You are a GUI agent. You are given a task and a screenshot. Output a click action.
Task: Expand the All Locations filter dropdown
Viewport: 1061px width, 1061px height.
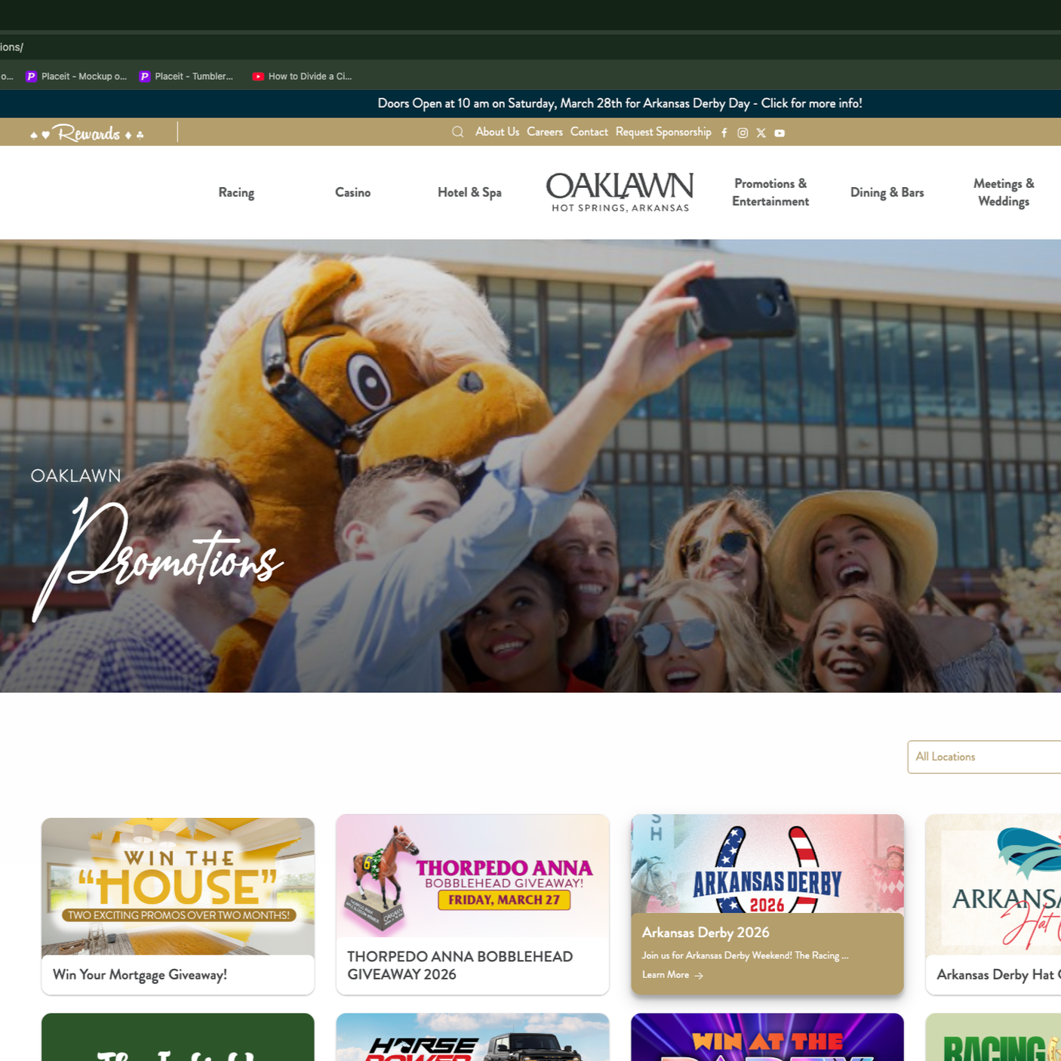click(x=984, y=757)
